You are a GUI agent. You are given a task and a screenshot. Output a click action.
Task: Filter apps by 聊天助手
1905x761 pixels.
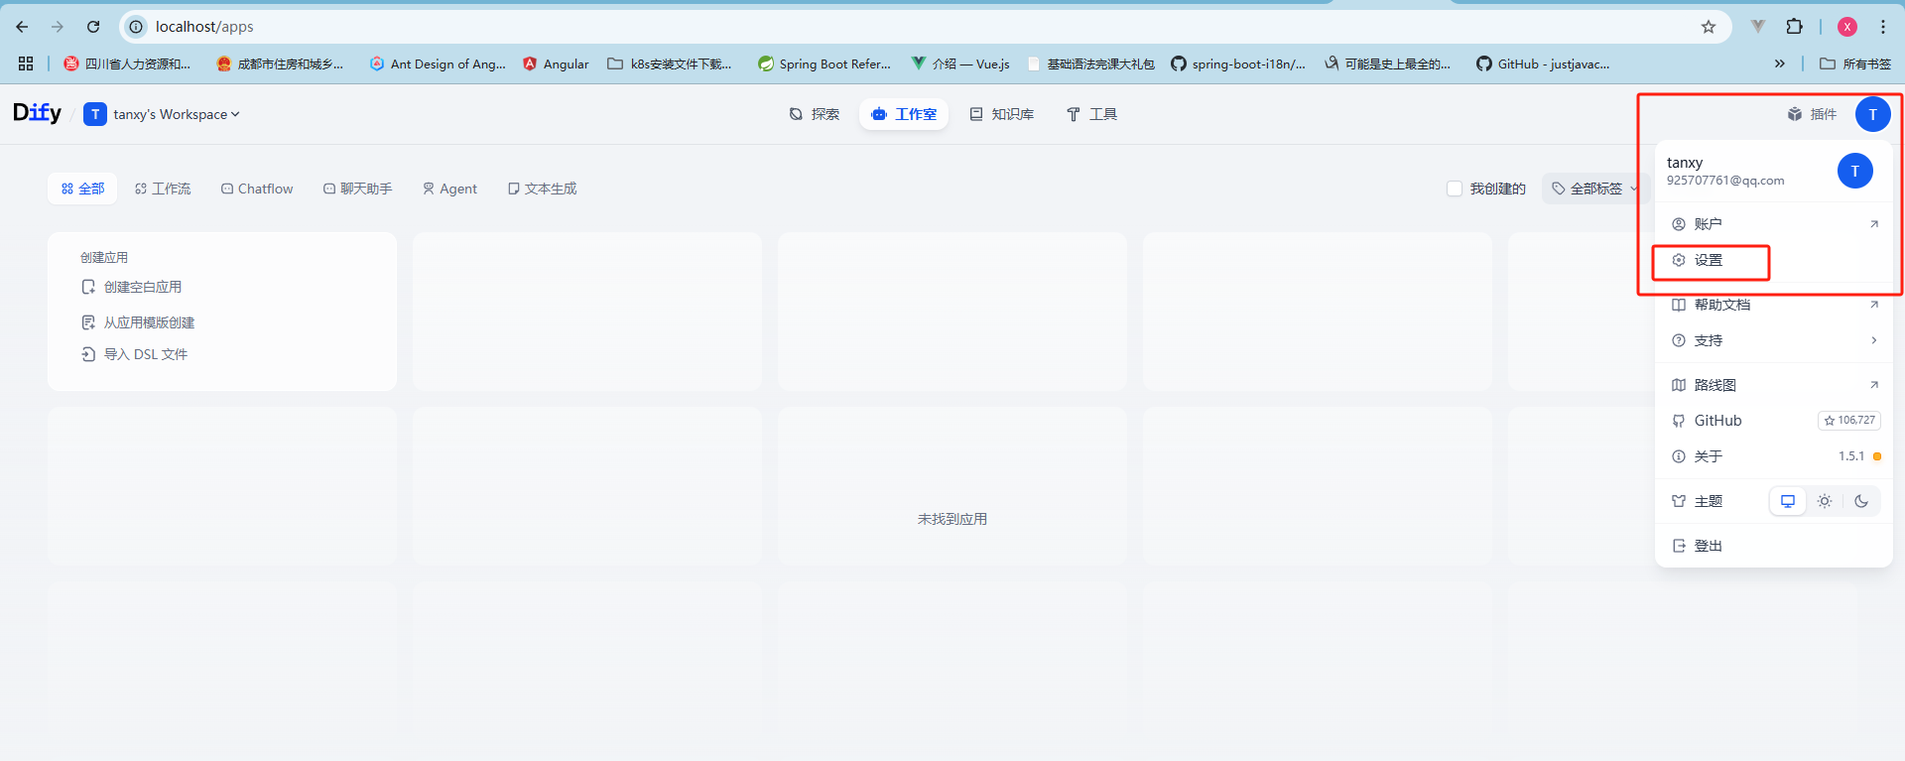pyautogui.click(x=357, y=189)
